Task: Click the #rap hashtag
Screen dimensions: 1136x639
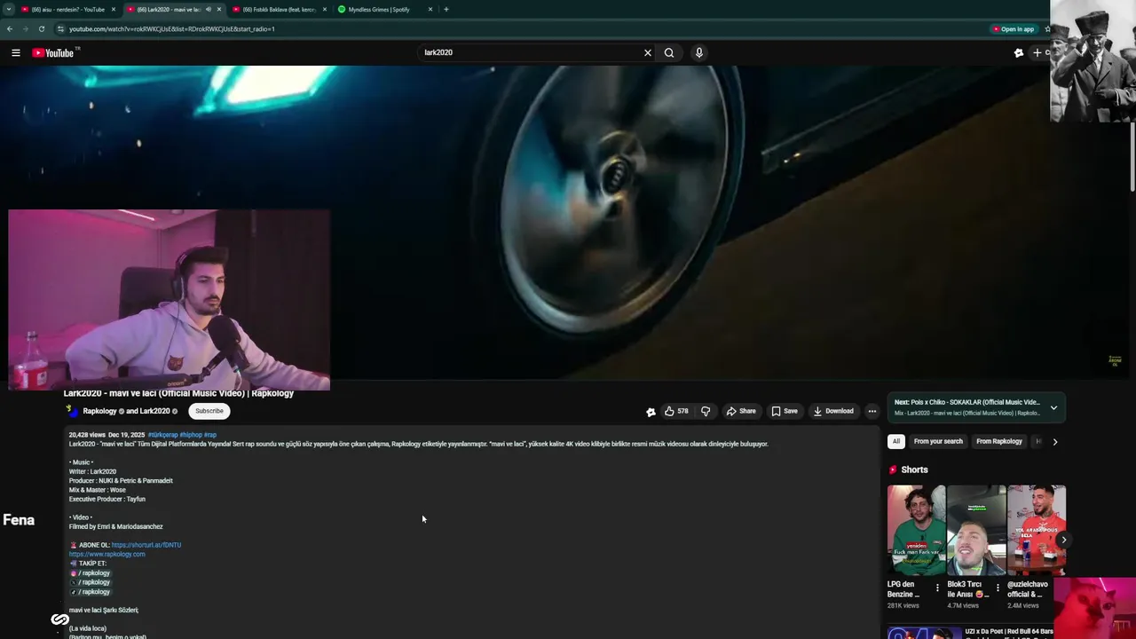Action: click(x=210, y=435)
